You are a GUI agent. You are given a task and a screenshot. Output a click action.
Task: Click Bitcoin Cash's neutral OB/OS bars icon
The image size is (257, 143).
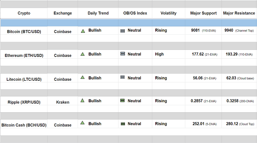tap(122, 124)
